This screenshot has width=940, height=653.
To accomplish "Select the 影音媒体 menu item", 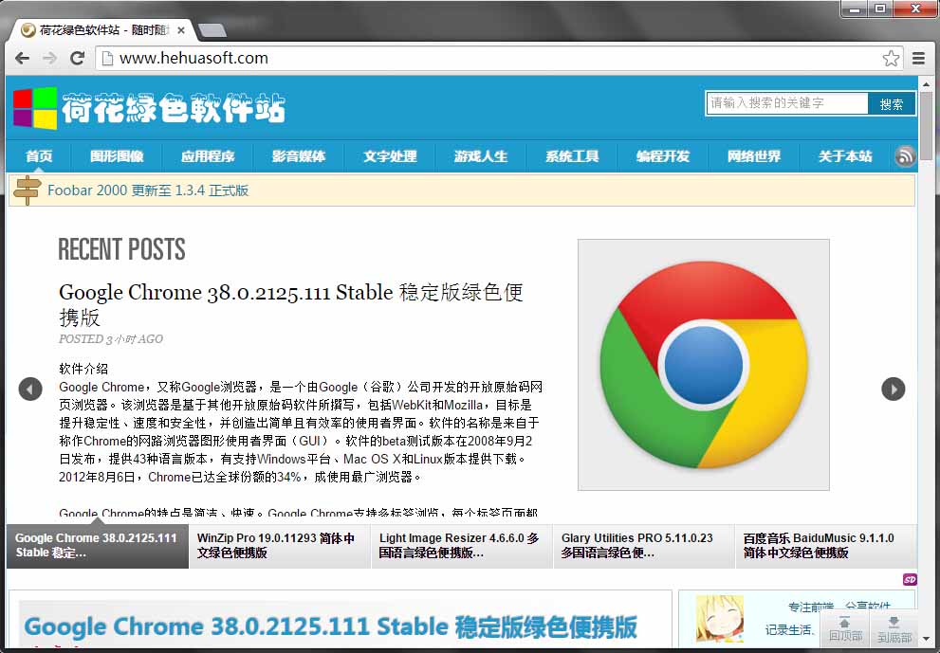I will coord(299,156).
